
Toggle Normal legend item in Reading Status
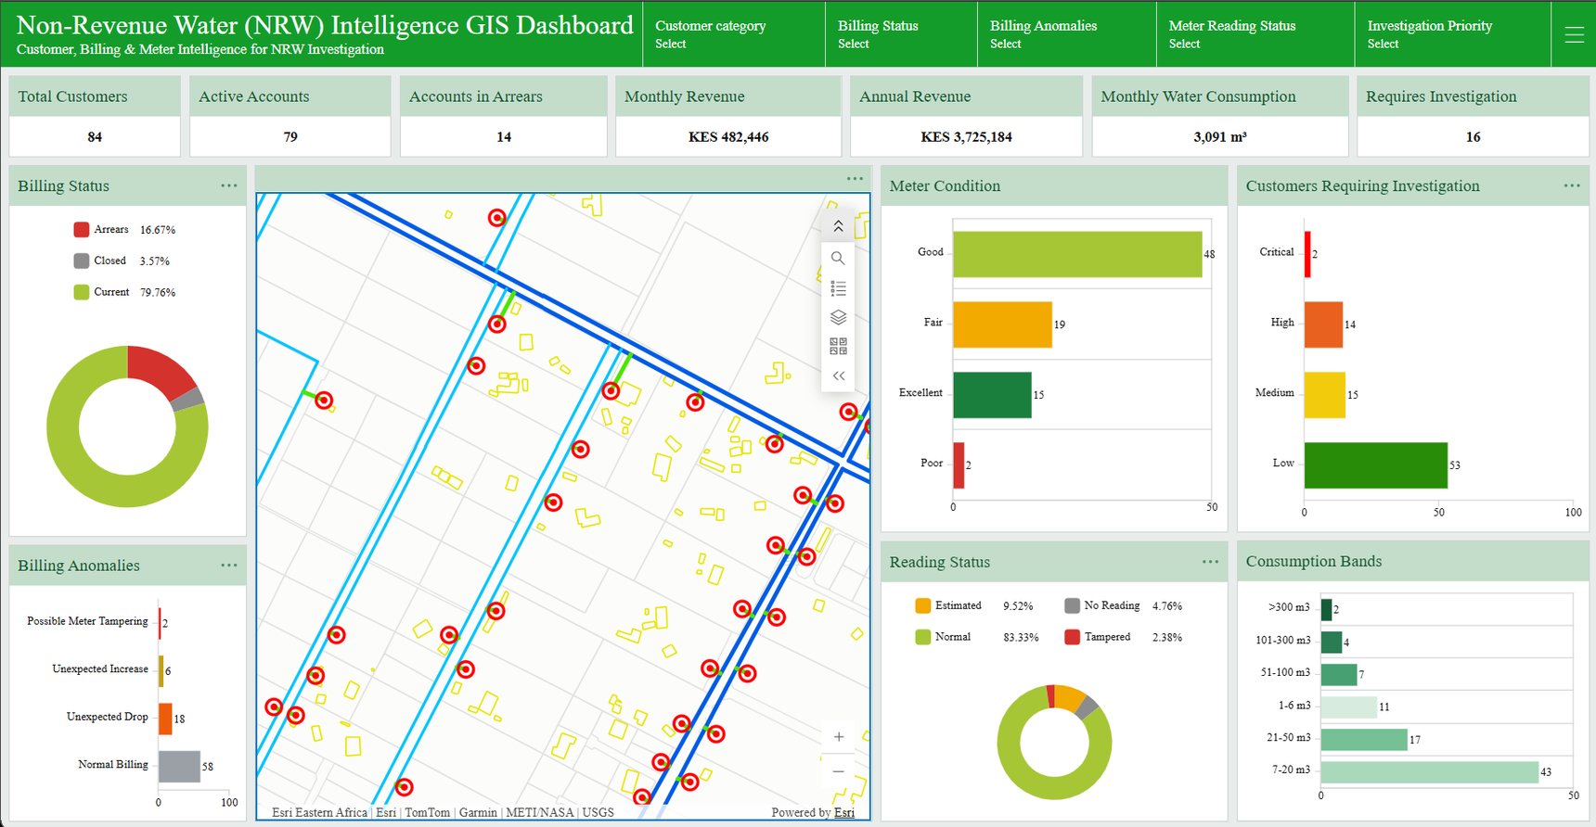pyautogui.click(x=976, y=637)
